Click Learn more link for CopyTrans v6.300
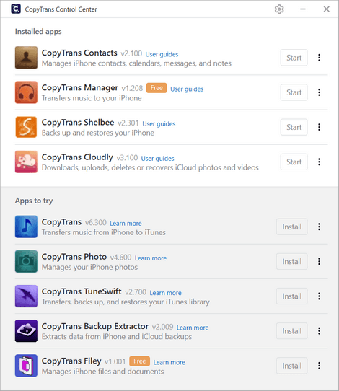Screen dimensions: 339x391 (x=126, y=223)
